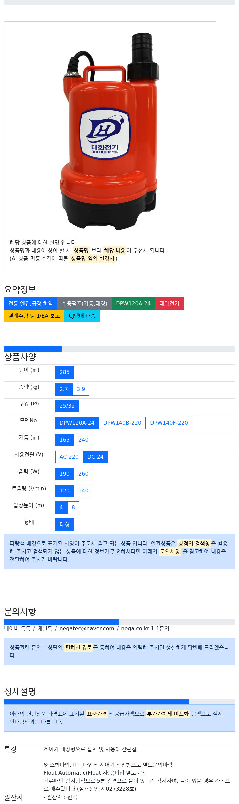Choose the 140 ℓ/min discharge option

point(83,491)
